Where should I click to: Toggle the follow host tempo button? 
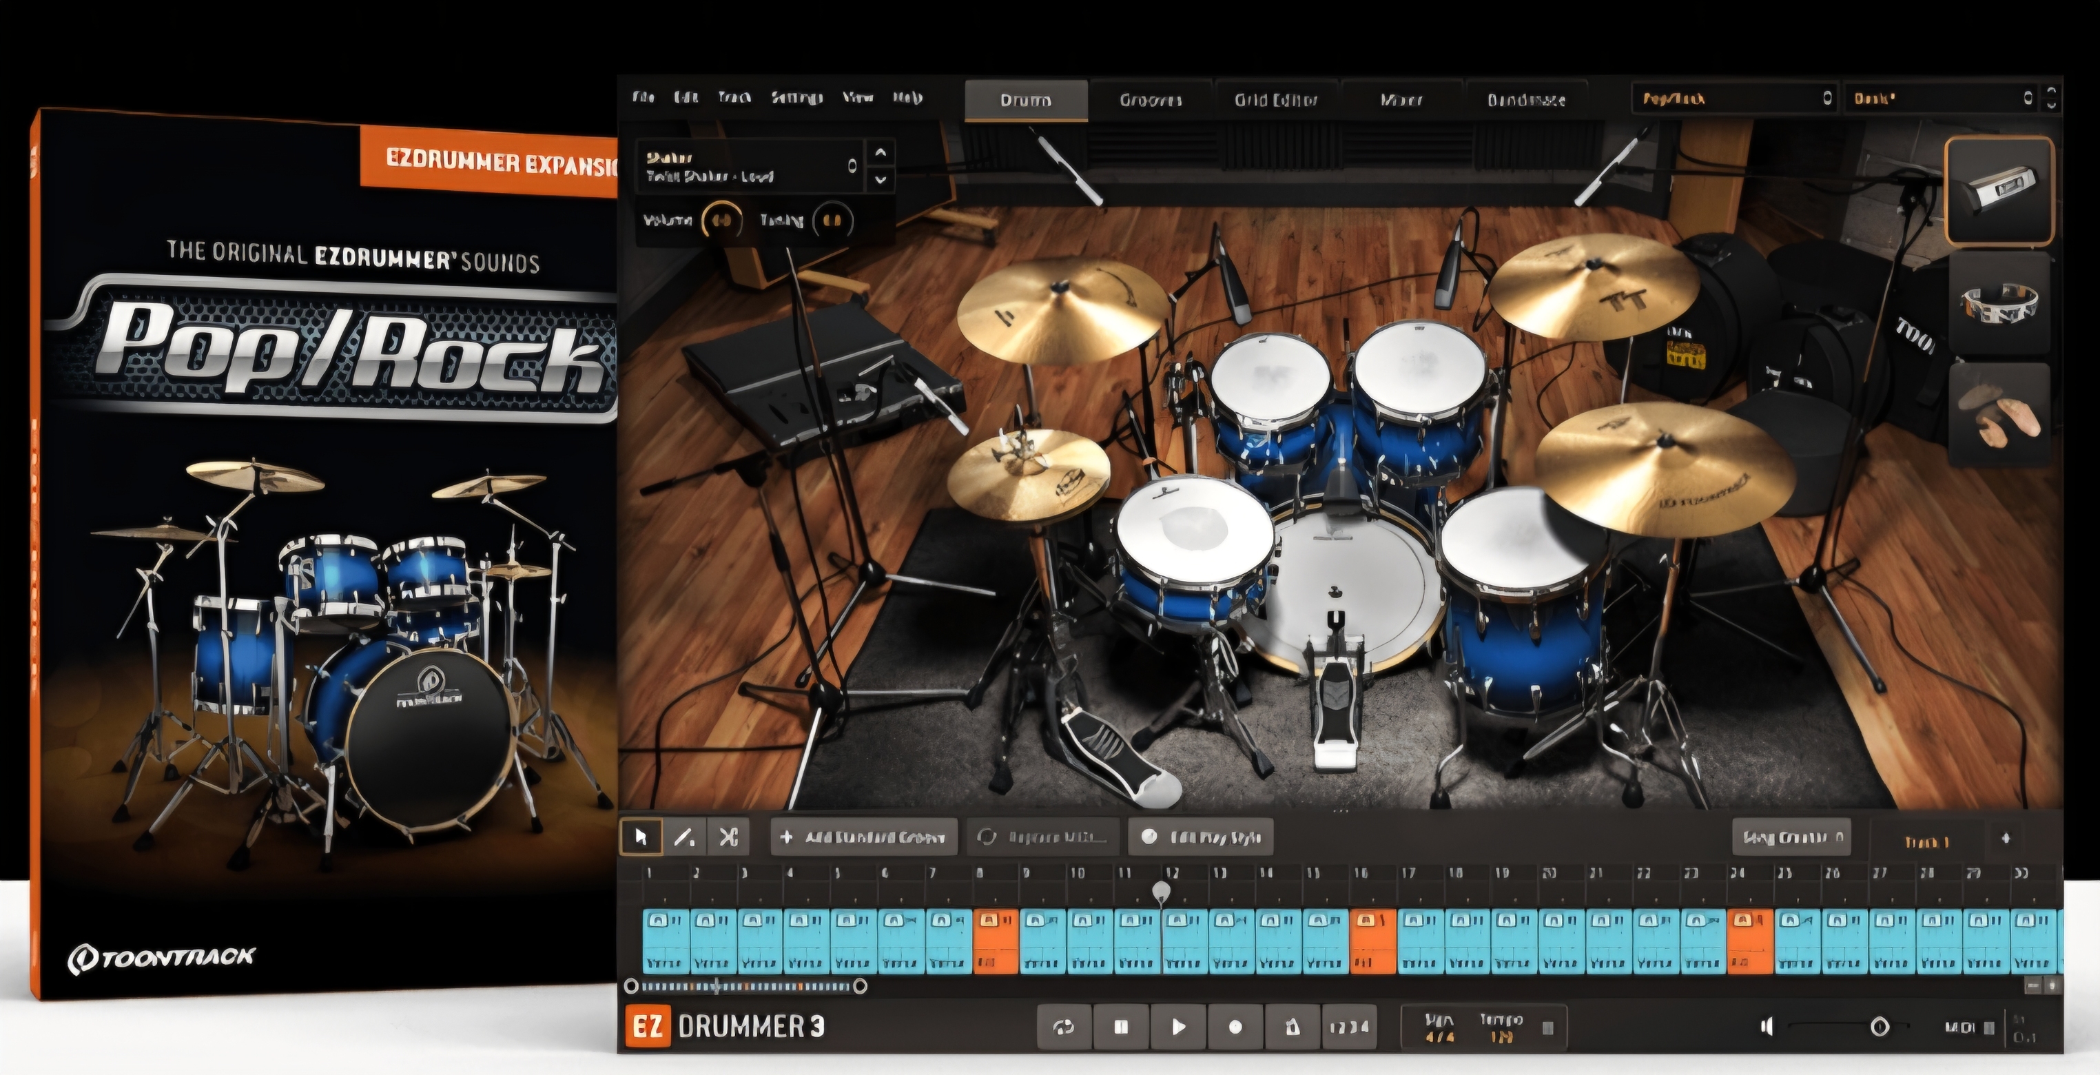[1548, 1027]
